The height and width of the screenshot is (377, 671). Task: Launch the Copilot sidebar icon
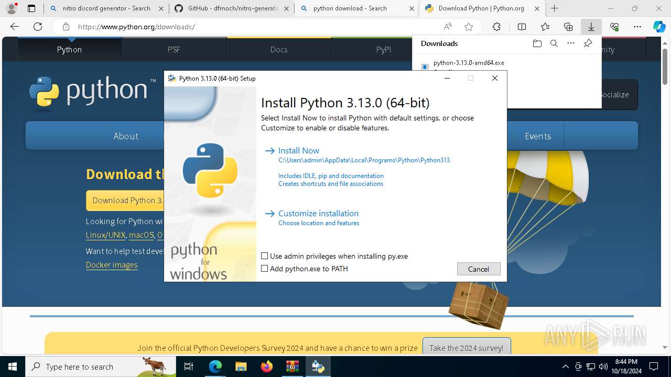coord(659,27)
